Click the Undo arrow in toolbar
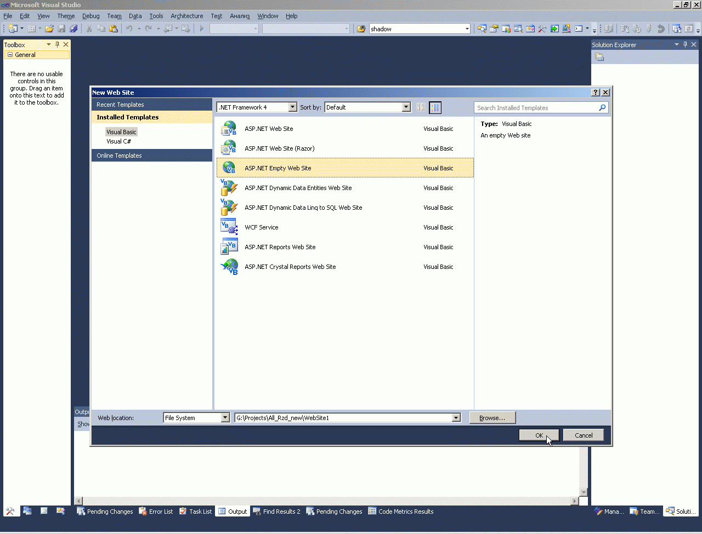The width and height of the screenshot is (702, 534). (x=129, y=28)
